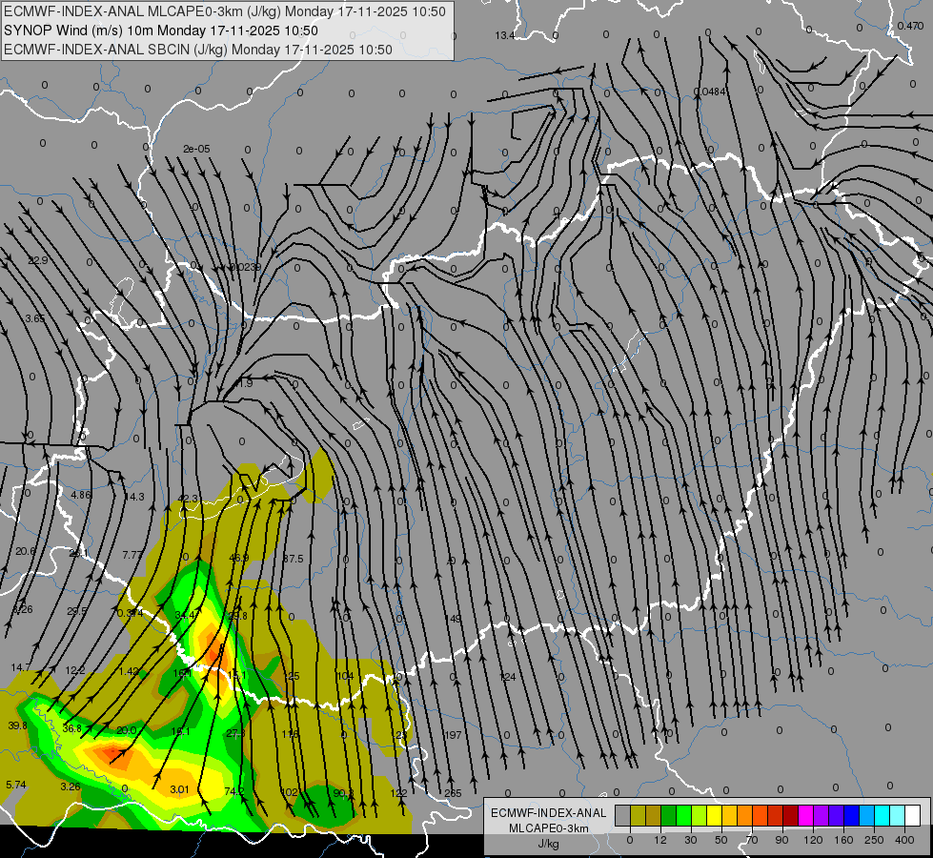Click the 'J/kg' unit label in the legend

(x=549, y=844)
